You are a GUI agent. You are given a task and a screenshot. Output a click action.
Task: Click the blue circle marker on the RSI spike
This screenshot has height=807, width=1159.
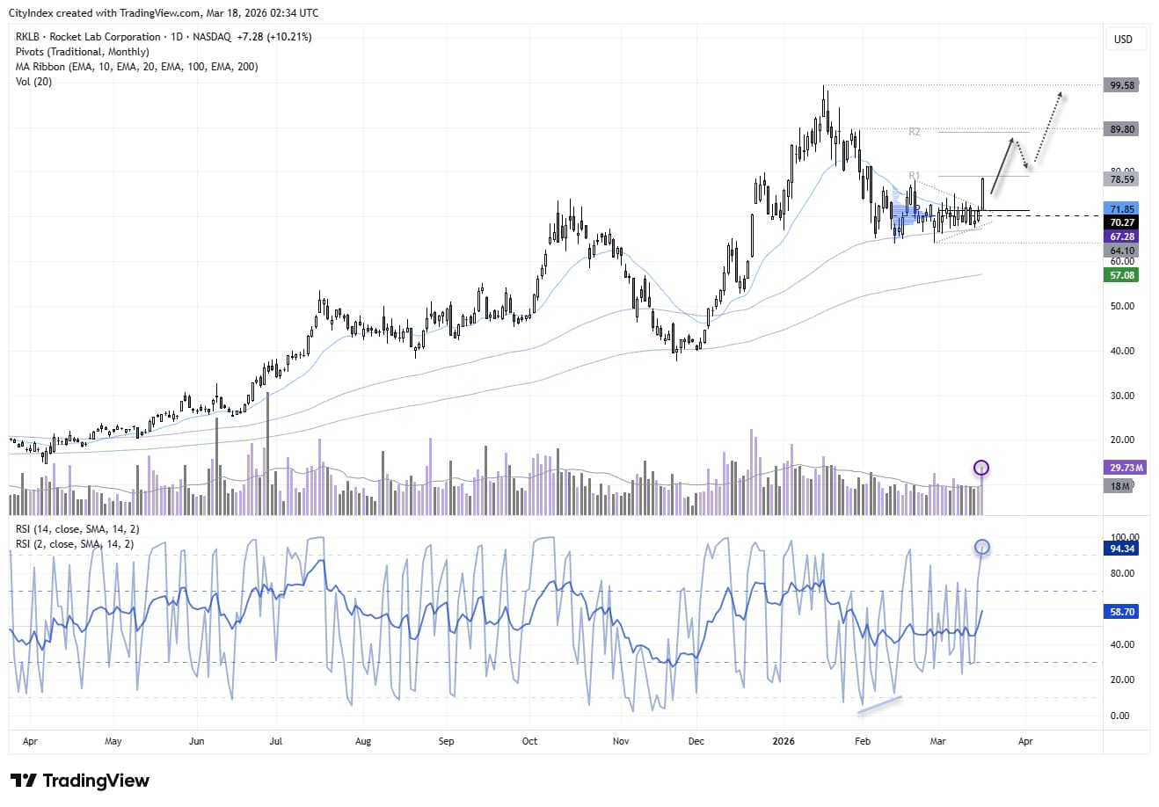[981, 547]
